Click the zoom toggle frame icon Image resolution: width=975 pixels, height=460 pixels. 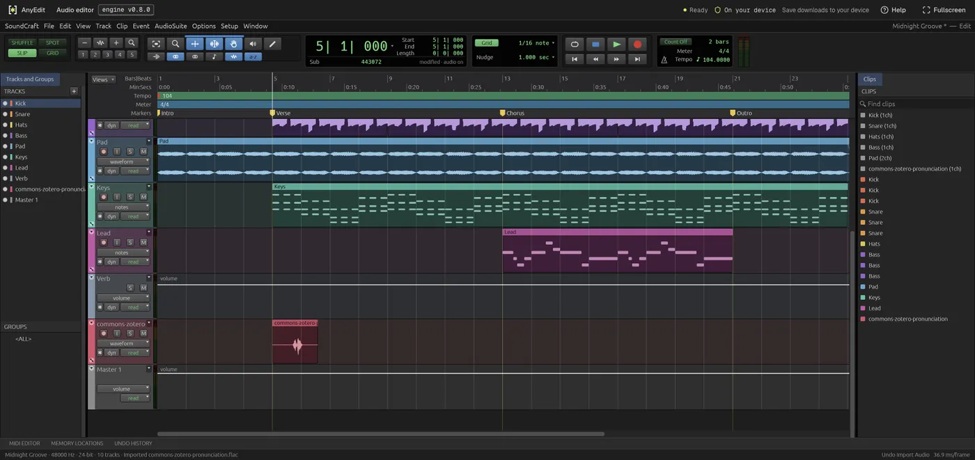(156, 44)
